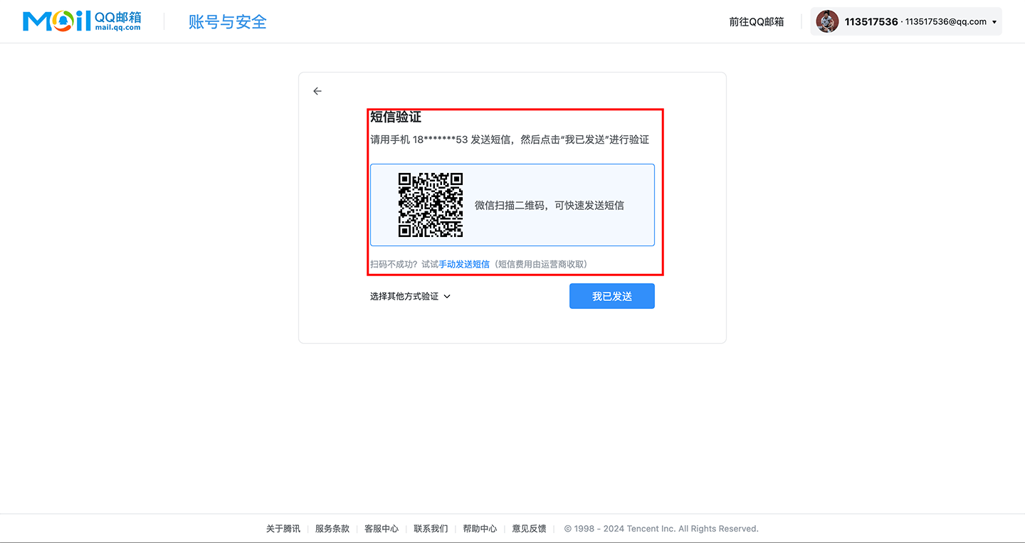Viewport: 1025px width, 543px height.
Task: Open 帮助中心 footer link
Action: pyautogui.click(x=480, y=529)
